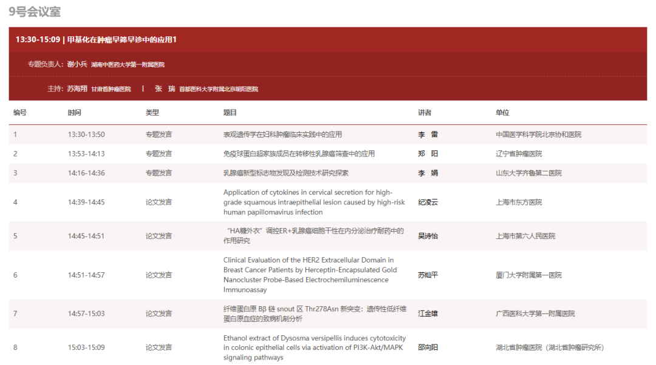Image resolution: width=656 pixels, height=365 pixels.
Task: Click 专题发言 type in row 1
Action: (159, 135)
